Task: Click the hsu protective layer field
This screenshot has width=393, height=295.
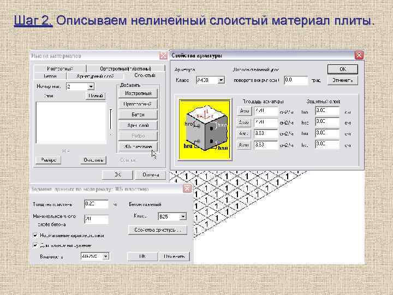Action: coord(327,144)
